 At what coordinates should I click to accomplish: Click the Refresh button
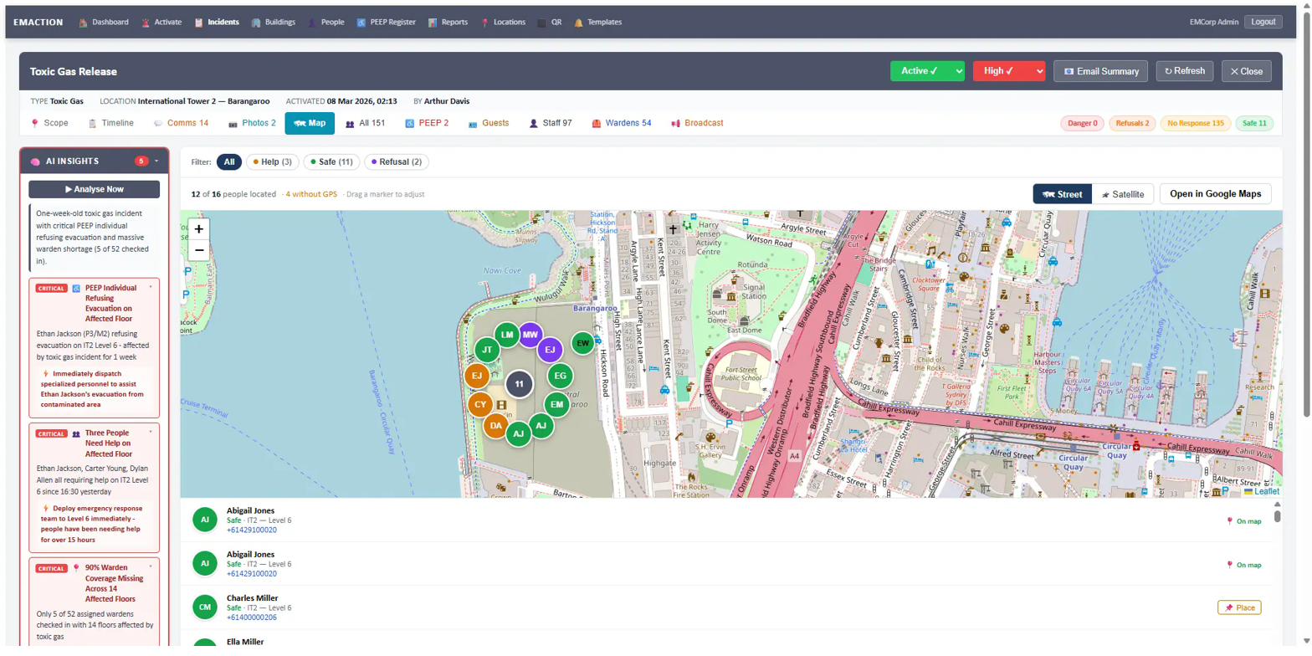point(1185,71)
